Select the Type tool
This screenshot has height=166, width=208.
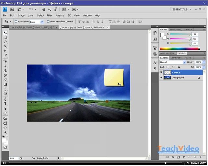(5, 104)
